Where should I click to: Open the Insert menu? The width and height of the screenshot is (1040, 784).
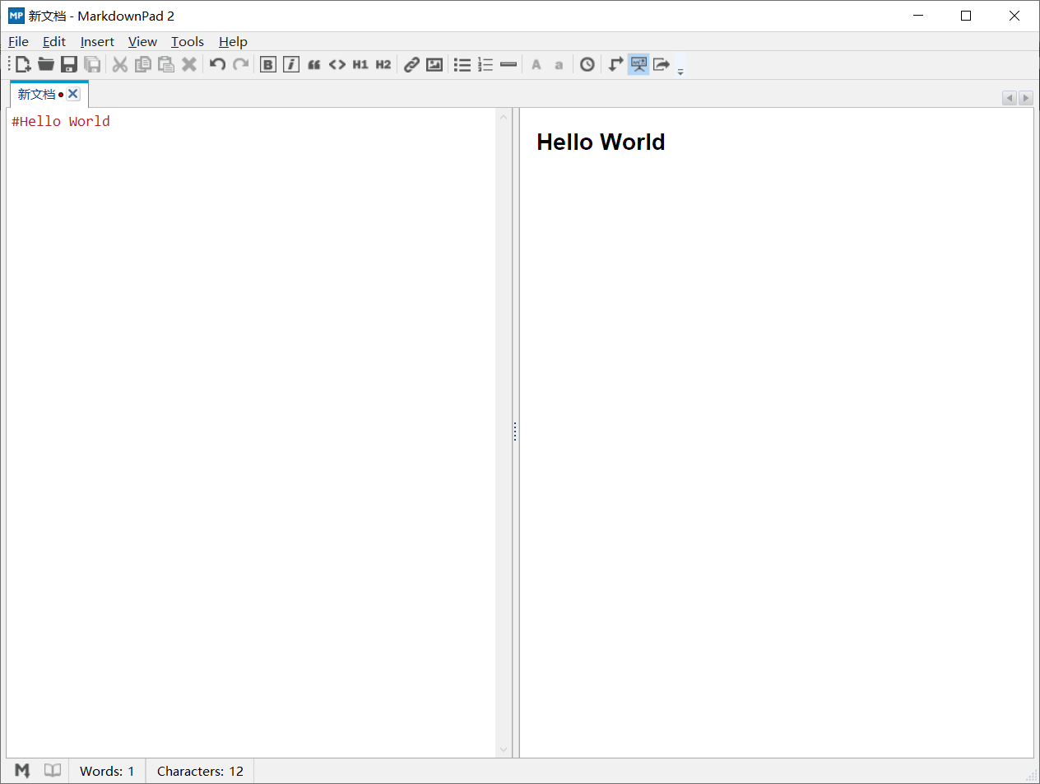(x=97, y=42)
